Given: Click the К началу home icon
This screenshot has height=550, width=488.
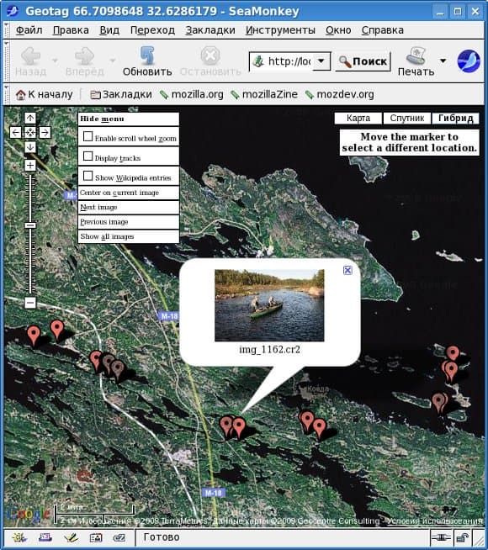Looking at the screenshot, I should click(x=21, y=95).
